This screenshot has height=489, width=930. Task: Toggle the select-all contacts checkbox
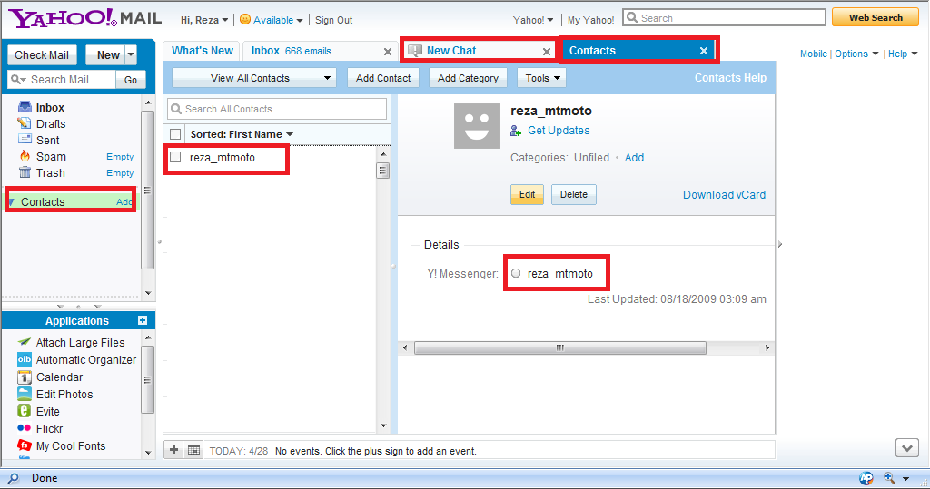point(176,134)
